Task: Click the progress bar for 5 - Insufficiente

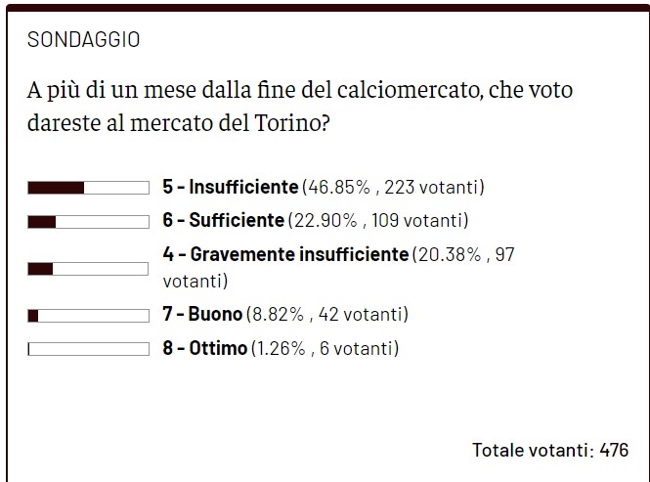Action: (88, 188)
